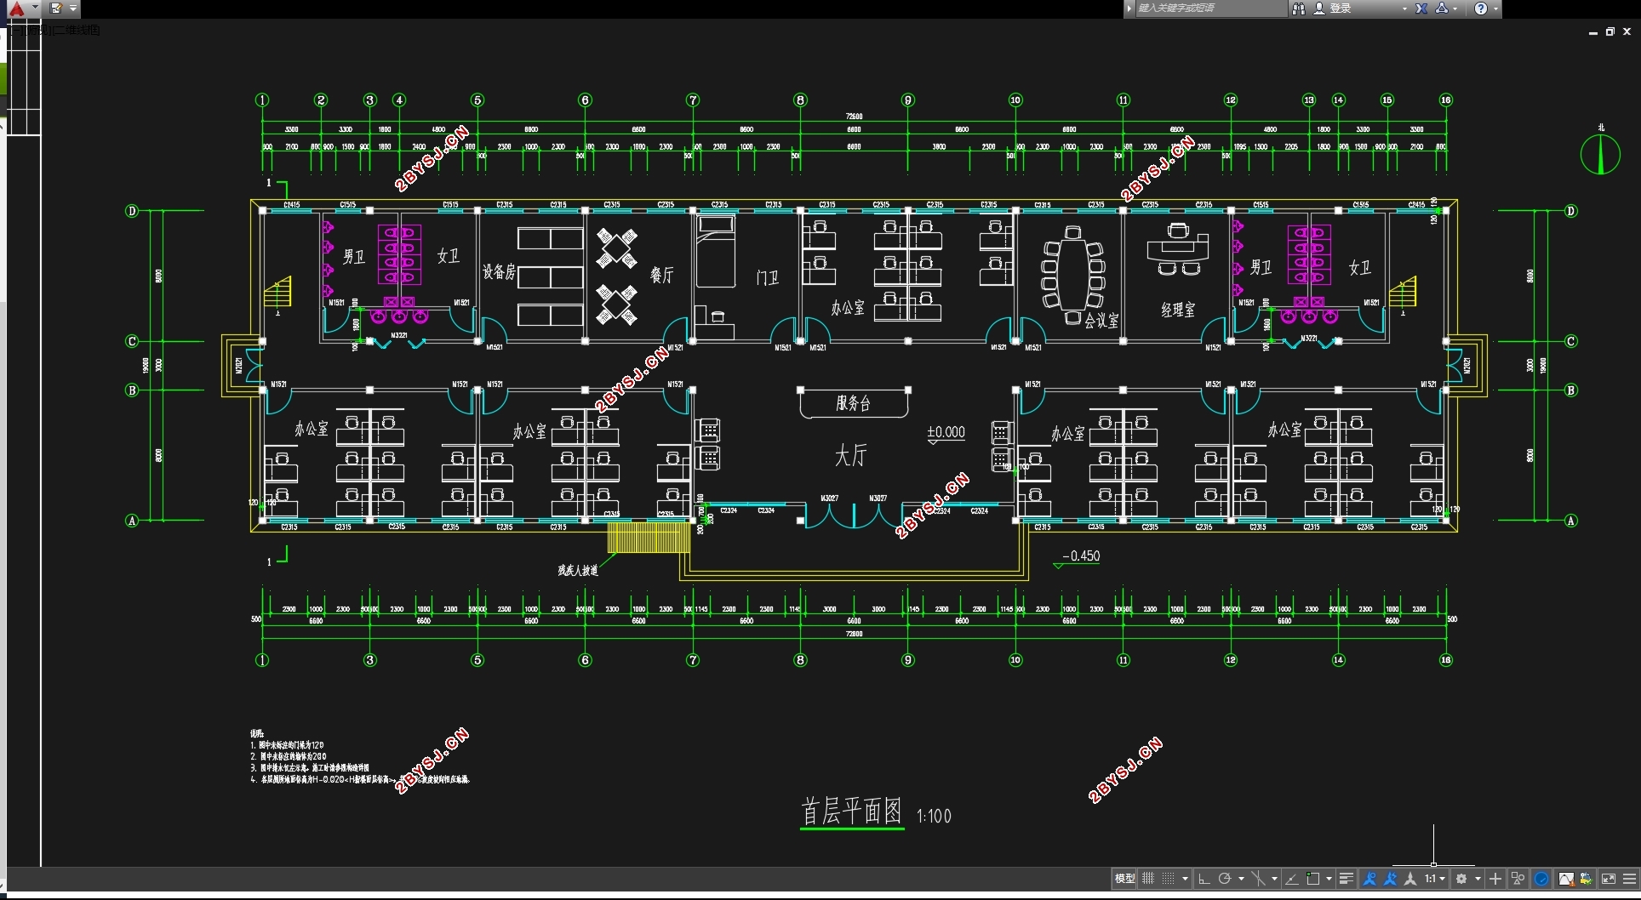Toggle ortho mode in status bar
Screen dimensions: 1641x900
[x=1204, y=879]
